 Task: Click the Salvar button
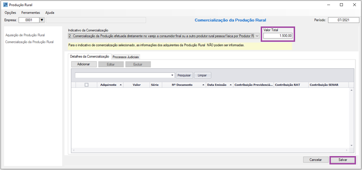coord(342,160)
